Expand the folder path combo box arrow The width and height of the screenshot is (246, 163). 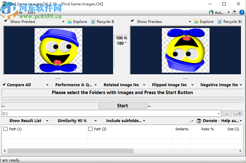pos(219,114)
